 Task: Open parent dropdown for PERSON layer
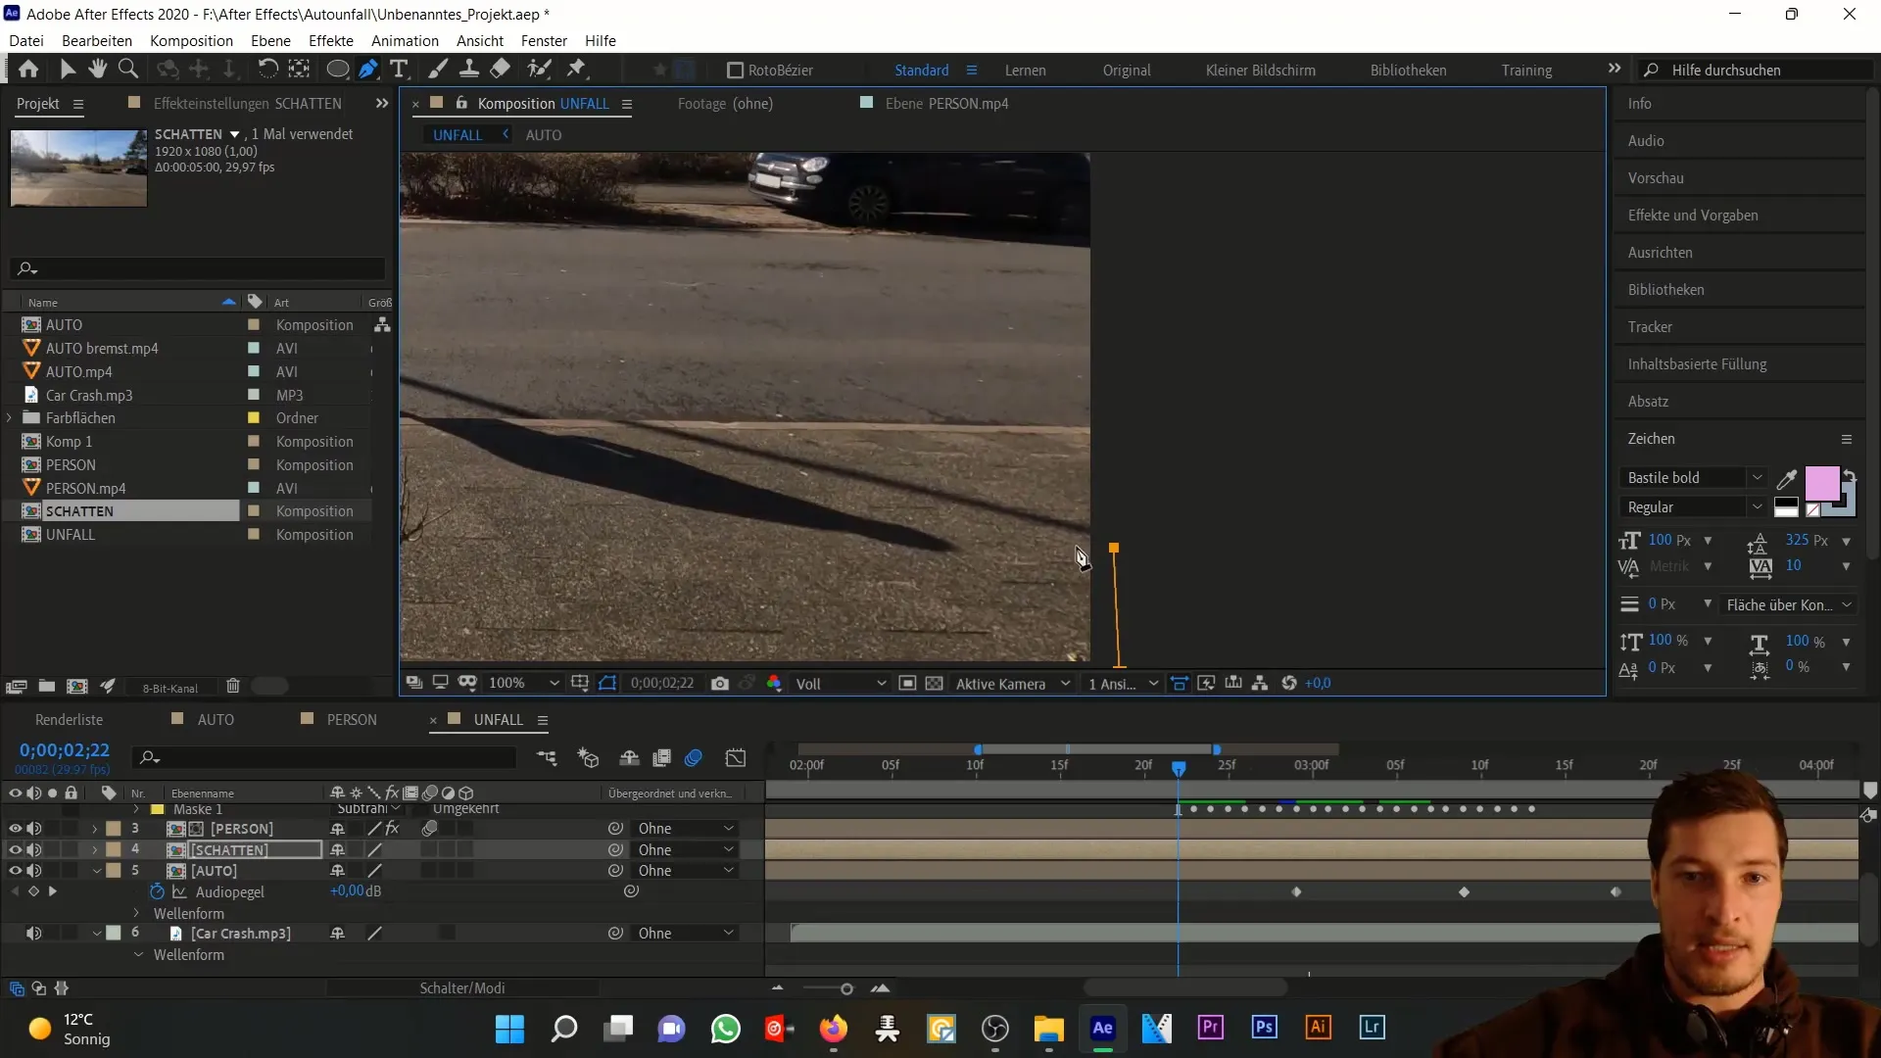(686, 829)
